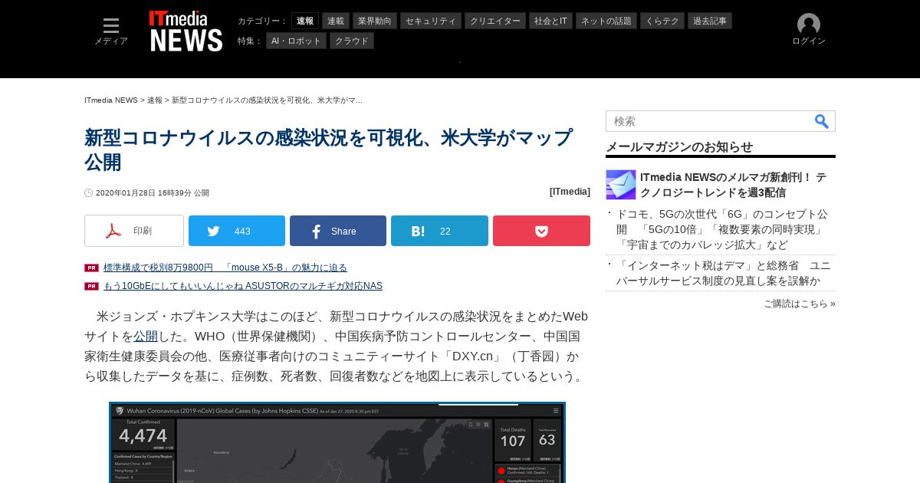Click the first PR badge icon
The height and width of the screenshot is (483, 920).
tap(91, 268)
